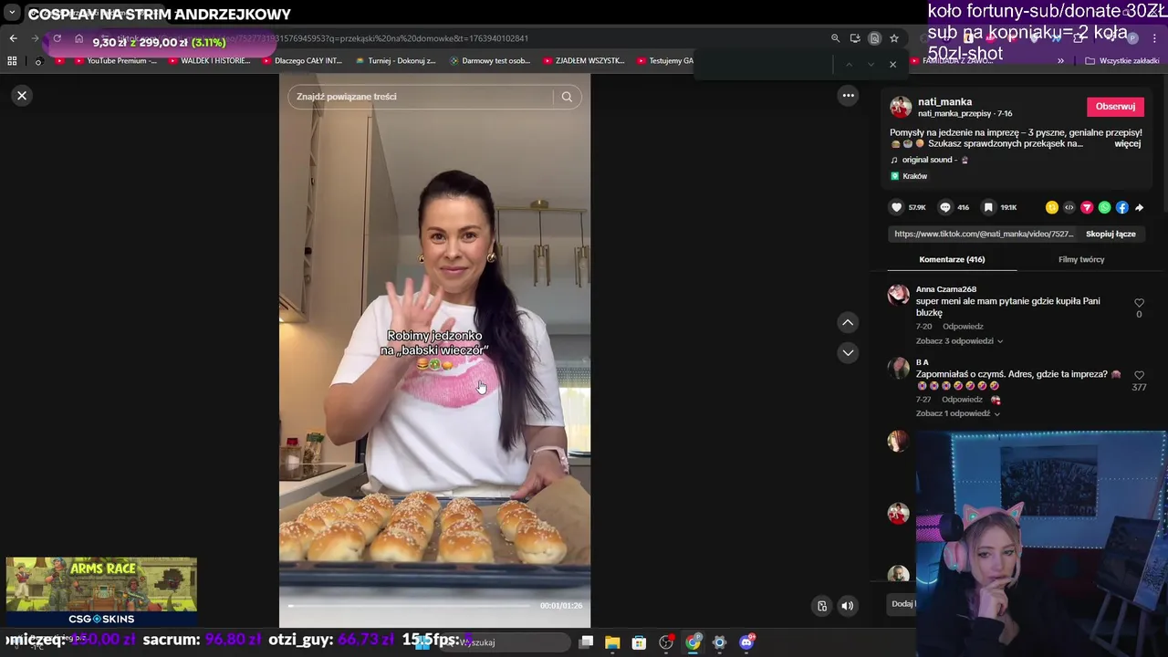Open the three-dot more options menu
The image size is (1168, 657).
(848, 96)
